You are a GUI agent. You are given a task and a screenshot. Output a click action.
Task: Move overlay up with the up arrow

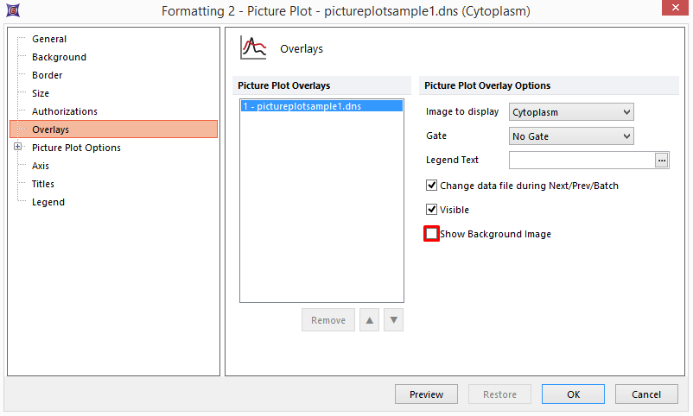point(370,320)
